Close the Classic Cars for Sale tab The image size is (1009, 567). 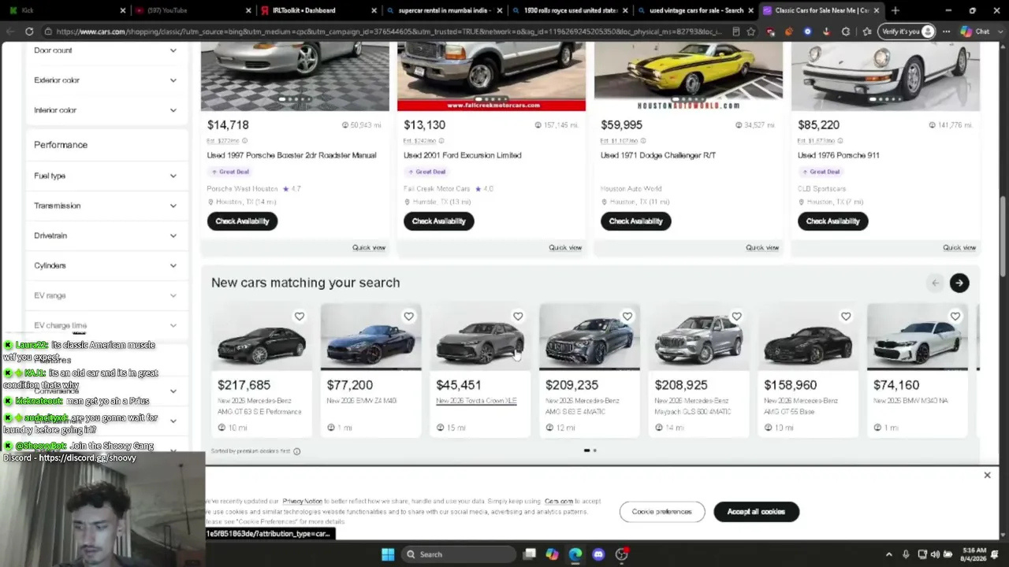(876, 10)
